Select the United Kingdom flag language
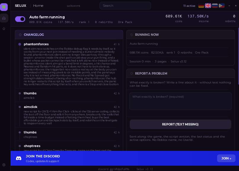 208,6
